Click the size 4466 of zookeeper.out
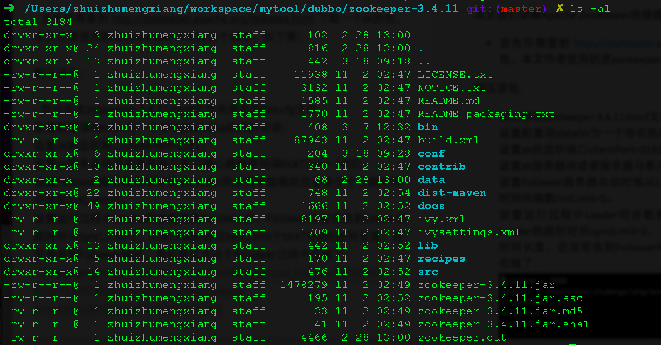Viewport: 661px width, 345px height. tap(314, 337)
